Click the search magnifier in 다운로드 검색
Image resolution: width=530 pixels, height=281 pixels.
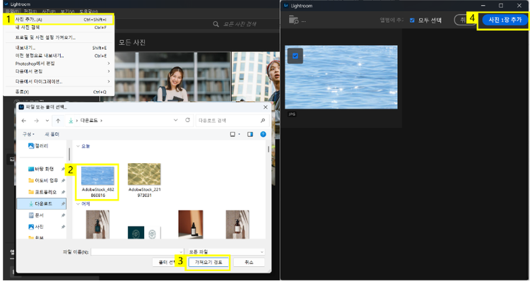coord(263,121)
